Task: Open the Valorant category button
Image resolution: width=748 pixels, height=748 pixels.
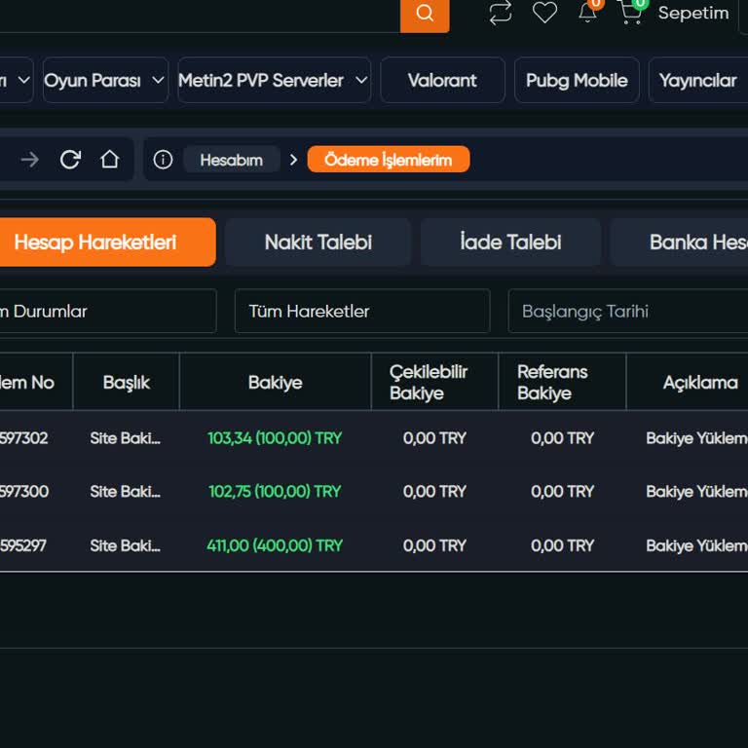Action: (x=442, y=81)
